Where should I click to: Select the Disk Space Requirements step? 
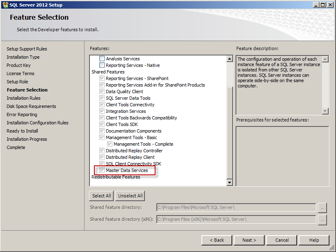click(x=31, y=106)
